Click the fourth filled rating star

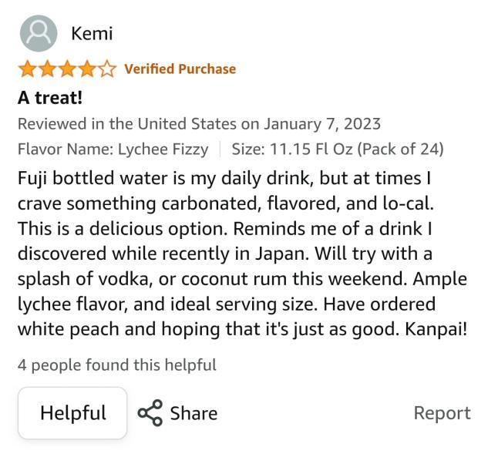coord(88,69)
